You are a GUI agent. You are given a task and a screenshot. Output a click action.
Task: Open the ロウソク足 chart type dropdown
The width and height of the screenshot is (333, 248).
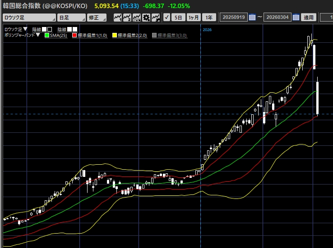(29, 18)
